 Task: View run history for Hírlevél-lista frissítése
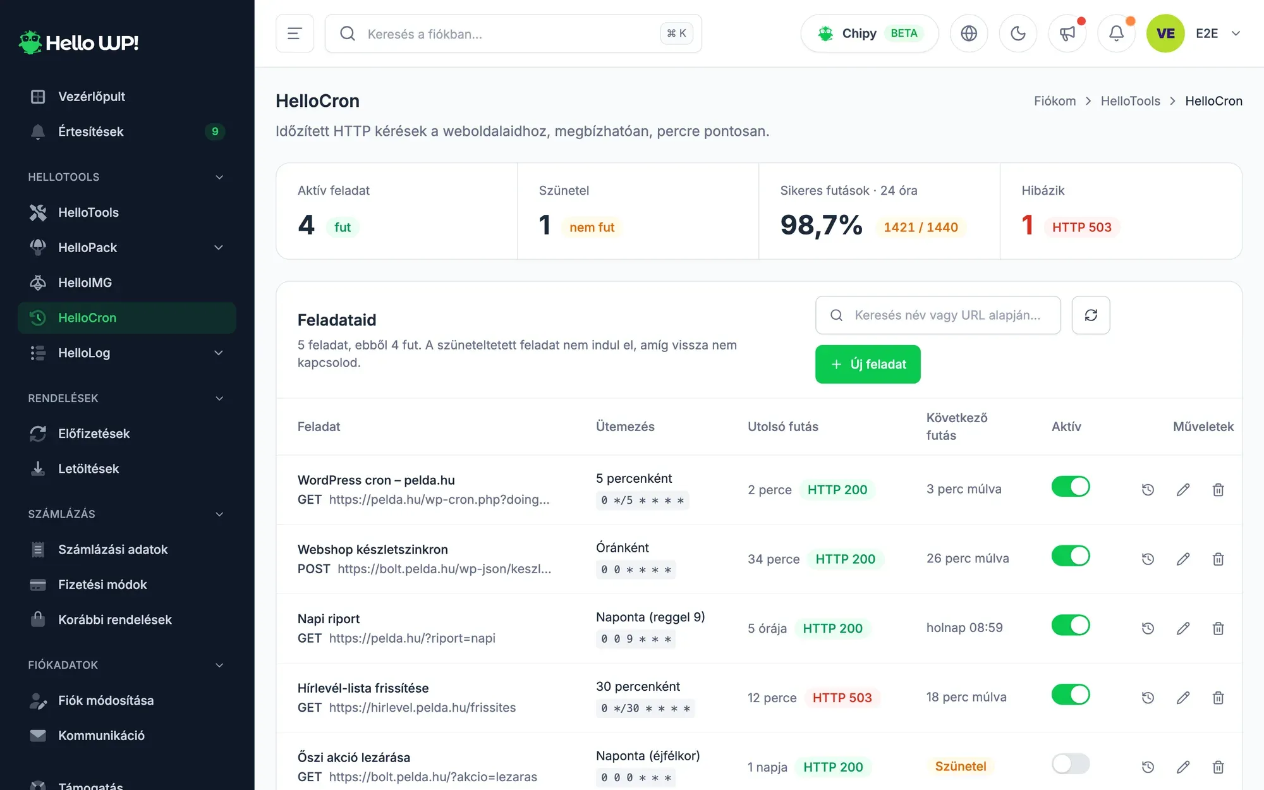click(1148, 698)
